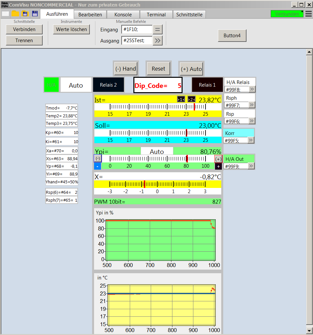Send #99F9 with the H/A Out arrow
313x335 pixels.
[x=251, y=166]
